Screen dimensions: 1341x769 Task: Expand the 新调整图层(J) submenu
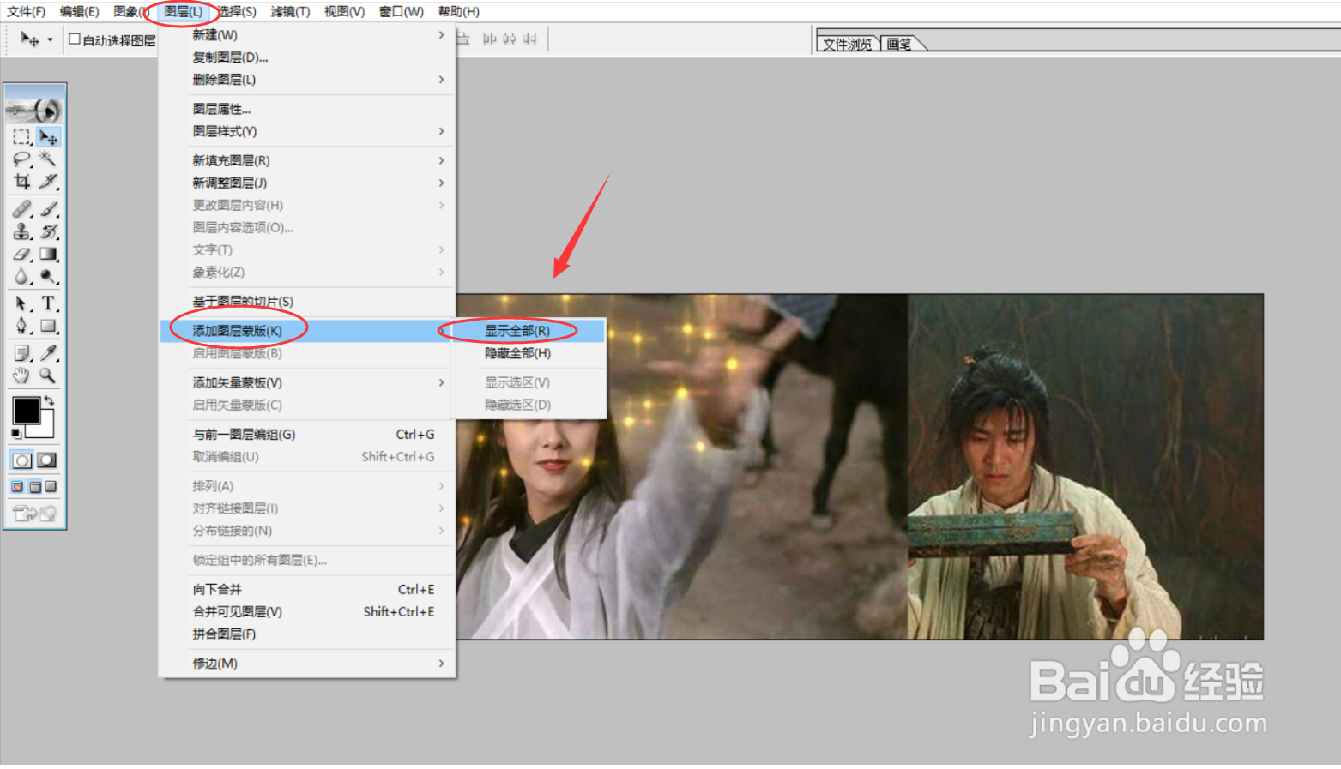307,183
